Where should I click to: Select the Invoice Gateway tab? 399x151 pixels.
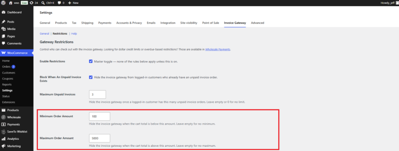235,23
